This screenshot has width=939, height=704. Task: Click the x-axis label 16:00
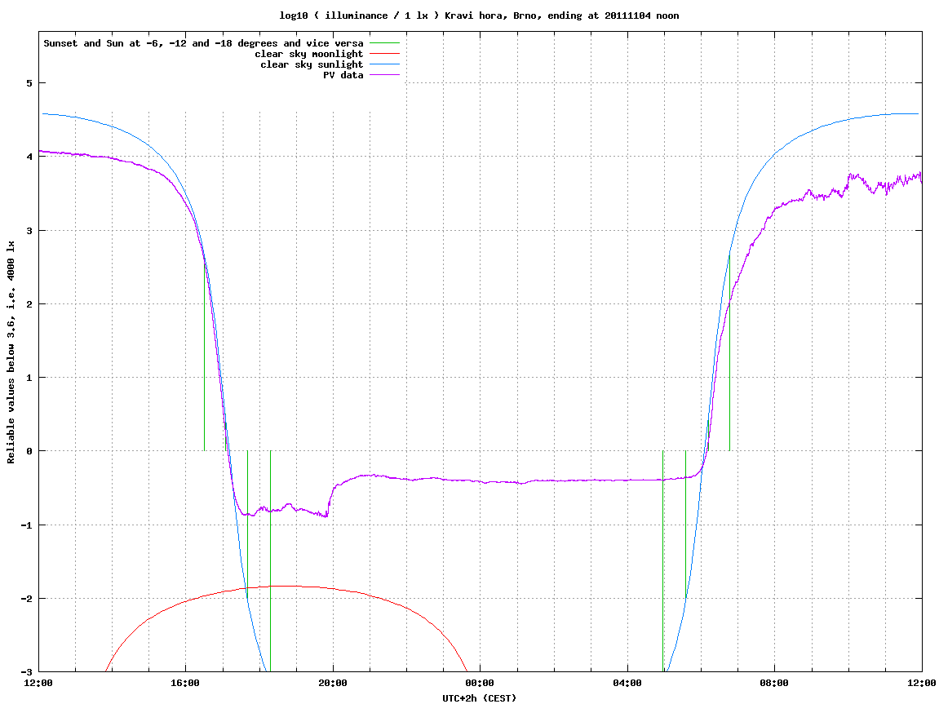click(x=186, y=683)
